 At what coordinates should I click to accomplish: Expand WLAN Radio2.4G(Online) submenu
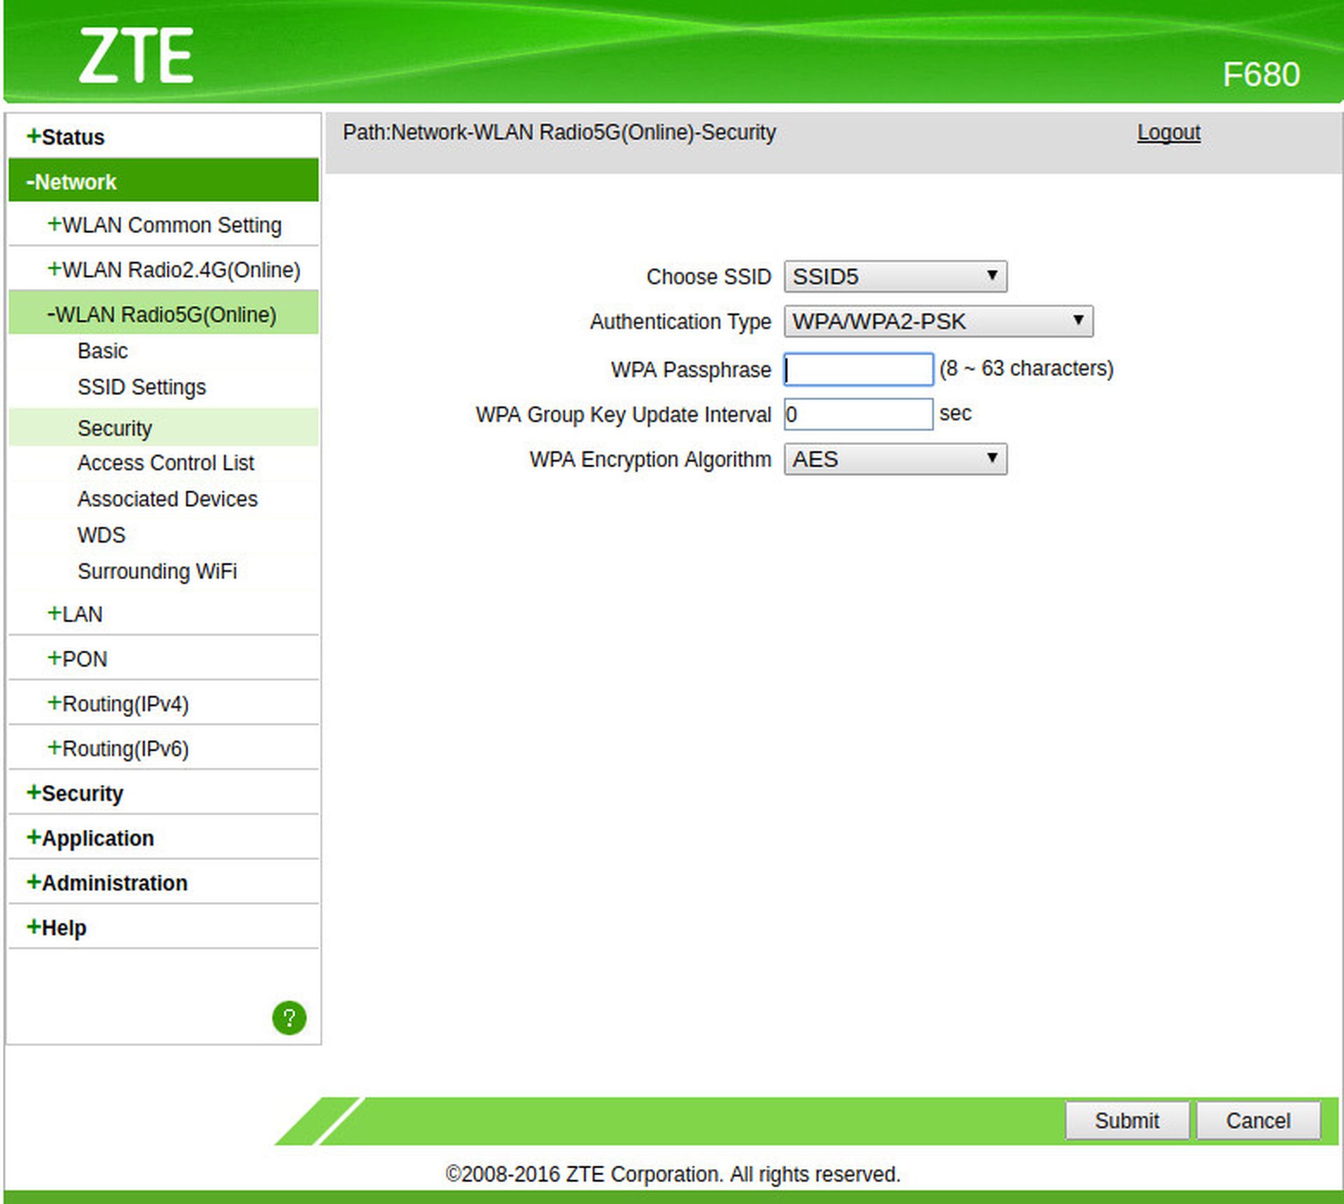pos(174,270)
